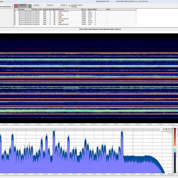Click the play button above the spectrum
This screenshot has width=178, height=178.
click(163, 129)
